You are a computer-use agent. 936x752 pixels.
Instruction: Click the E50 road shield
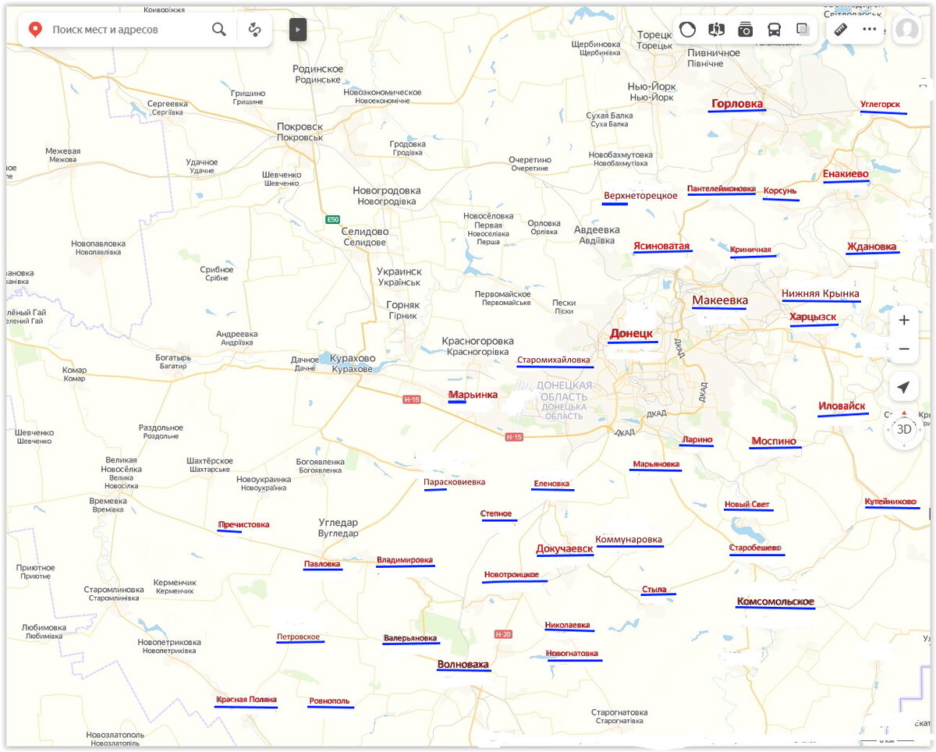tap(333, 219)
